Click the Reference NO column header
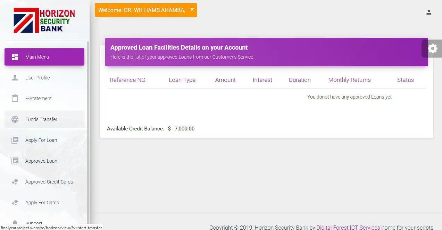Image resolution: width=442 pixels, height=230 pixels. pyautogui.click(x=127, y=80)
